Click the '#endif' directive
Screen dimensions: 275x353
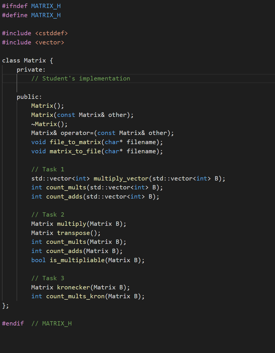13,323
